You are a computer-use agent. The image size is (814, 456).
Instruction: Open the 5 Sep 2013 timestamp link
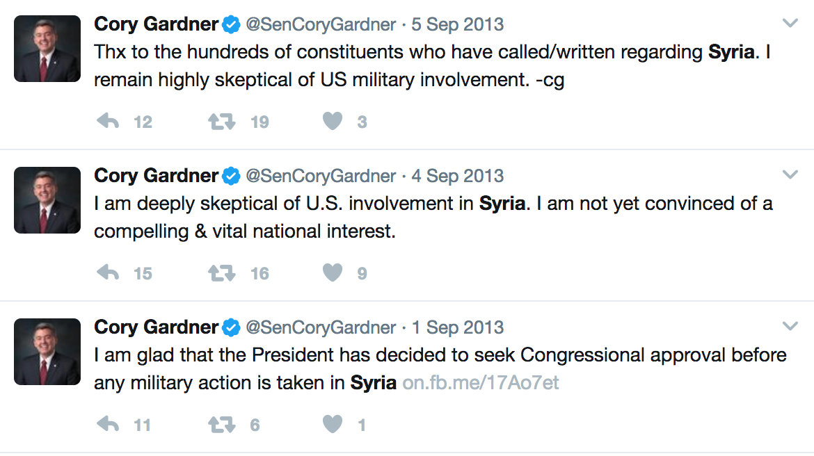pos(457,24)
